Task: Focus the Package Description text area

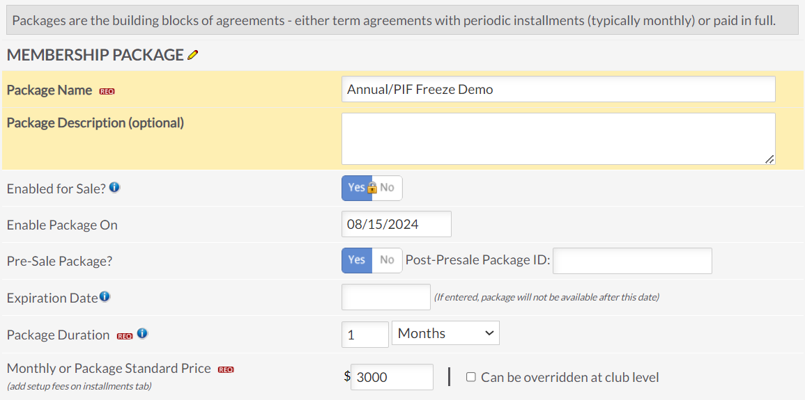Action: [x=558, y=139]
